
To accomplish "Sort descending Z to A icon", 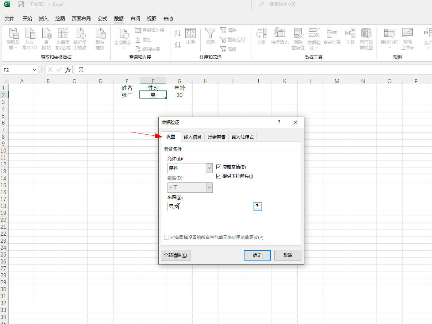I will click(x=178, y=45).
